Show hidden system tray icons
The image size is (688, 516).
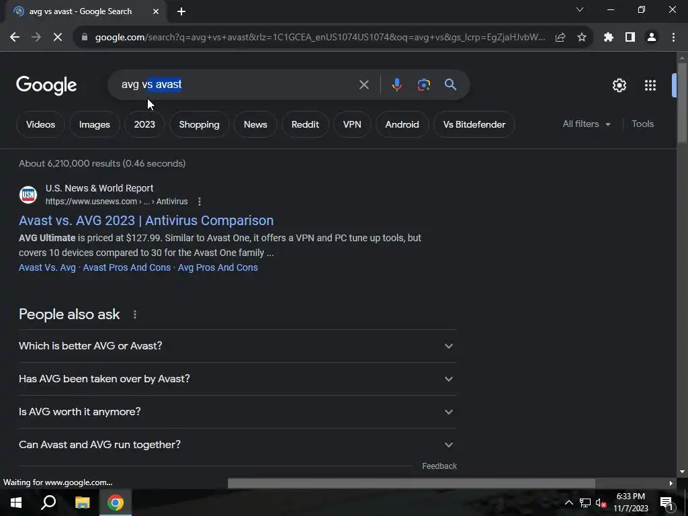(568, 503)
